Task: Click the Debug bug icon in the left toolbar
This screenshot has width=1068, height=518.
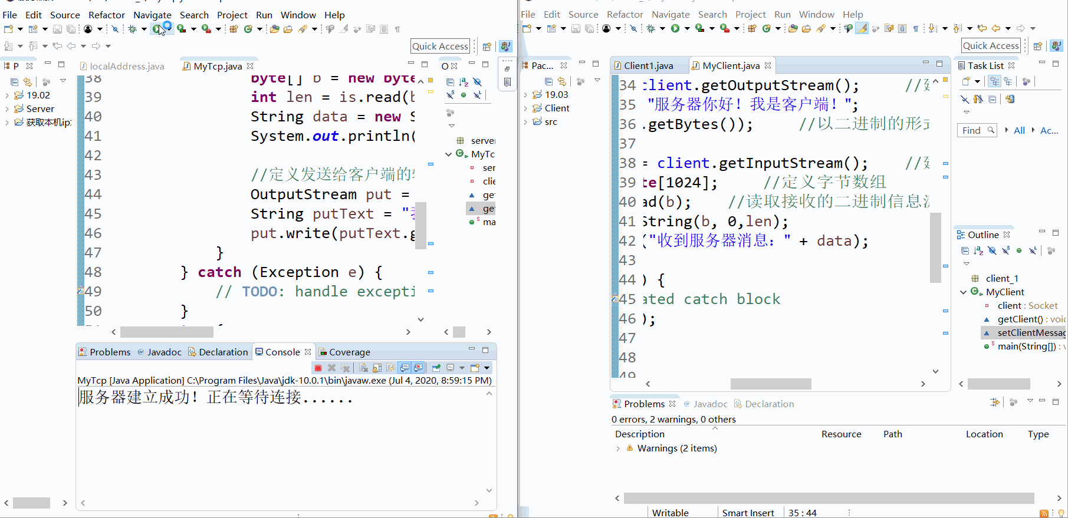Action: point(133,29)
